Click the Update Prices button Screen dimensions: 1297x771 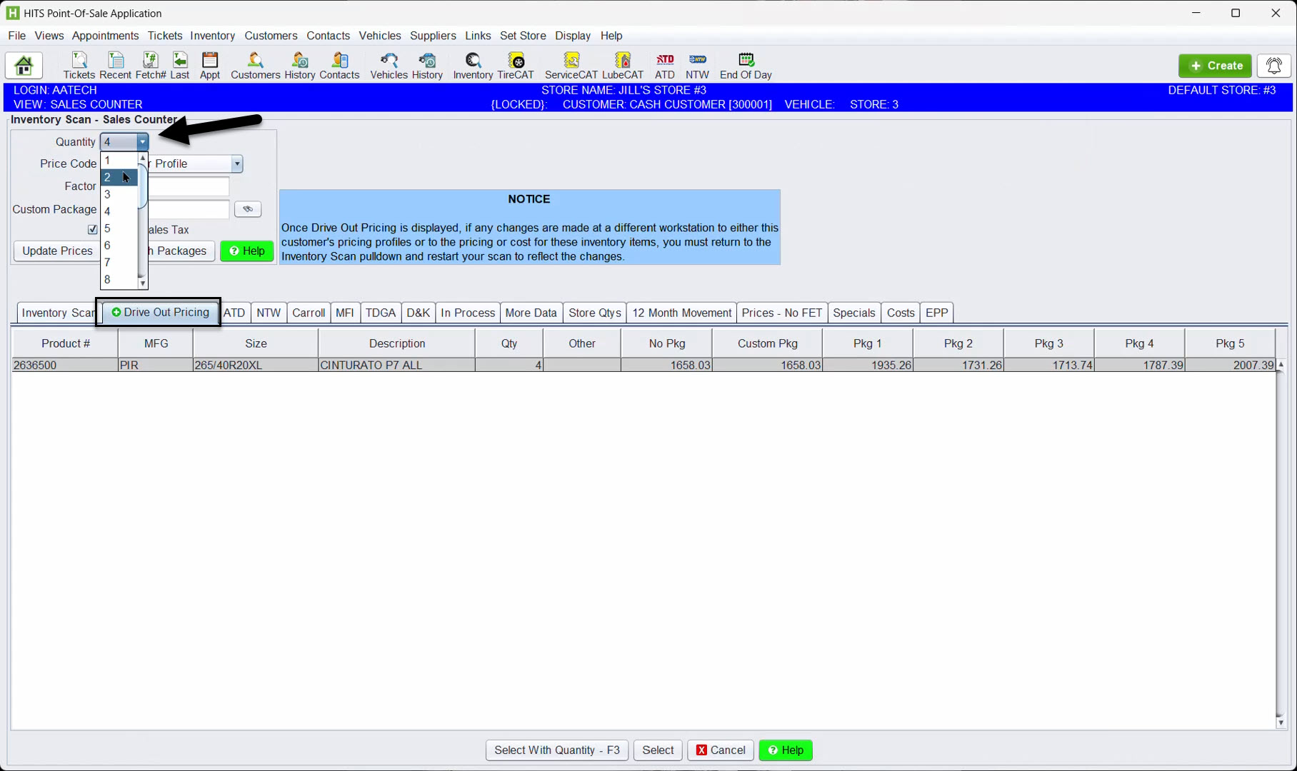(57, 251)
